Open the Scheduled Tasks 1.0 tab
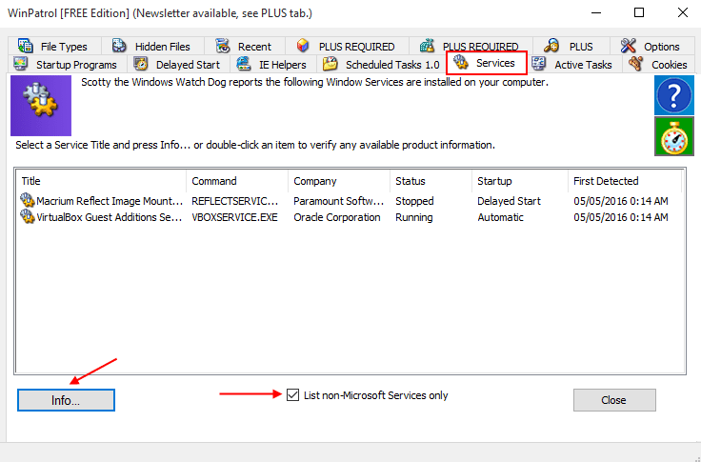Image resolution: width=701 pixels, height=462 pixels. (x=382, y=65)
